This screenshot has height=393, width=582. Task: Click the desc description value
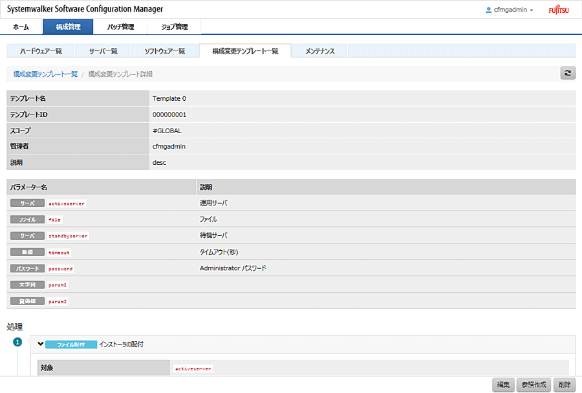click(159, 162)
